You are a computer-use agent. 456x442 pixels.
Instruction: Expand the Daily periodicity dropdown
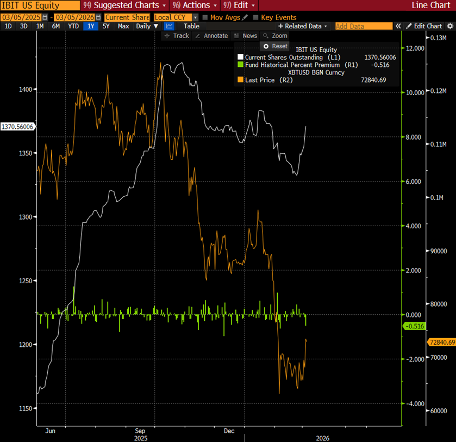tap(147, 26)
